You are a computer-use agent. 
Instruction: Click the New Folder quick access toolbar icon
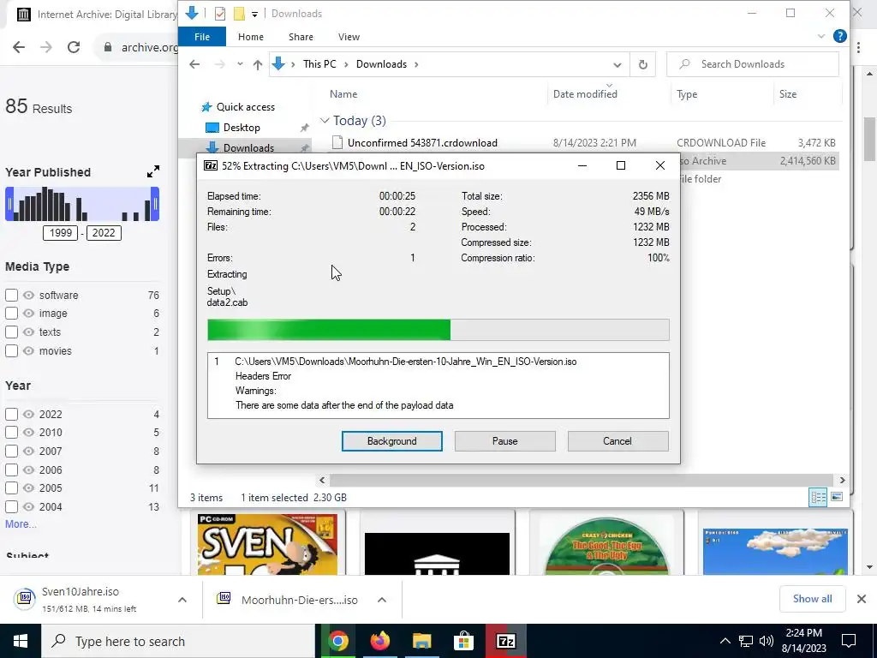tap(239, 14)
